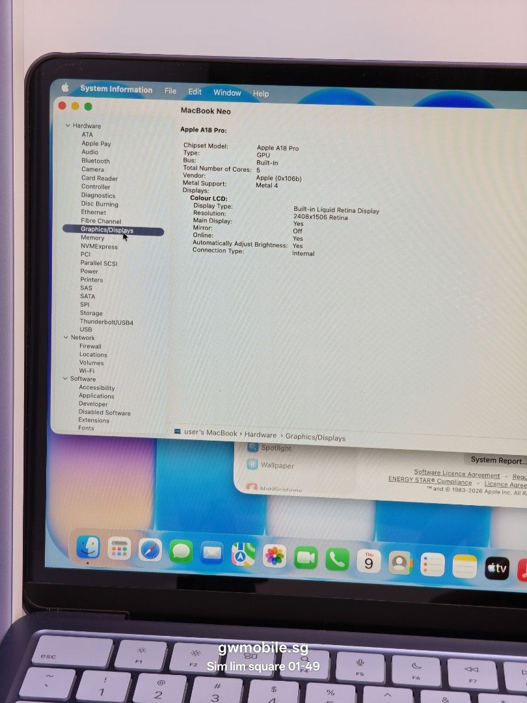Open Messages from the Dock
Image resolution: width=527 pixels, height=703 pixels.
point(181,551)
